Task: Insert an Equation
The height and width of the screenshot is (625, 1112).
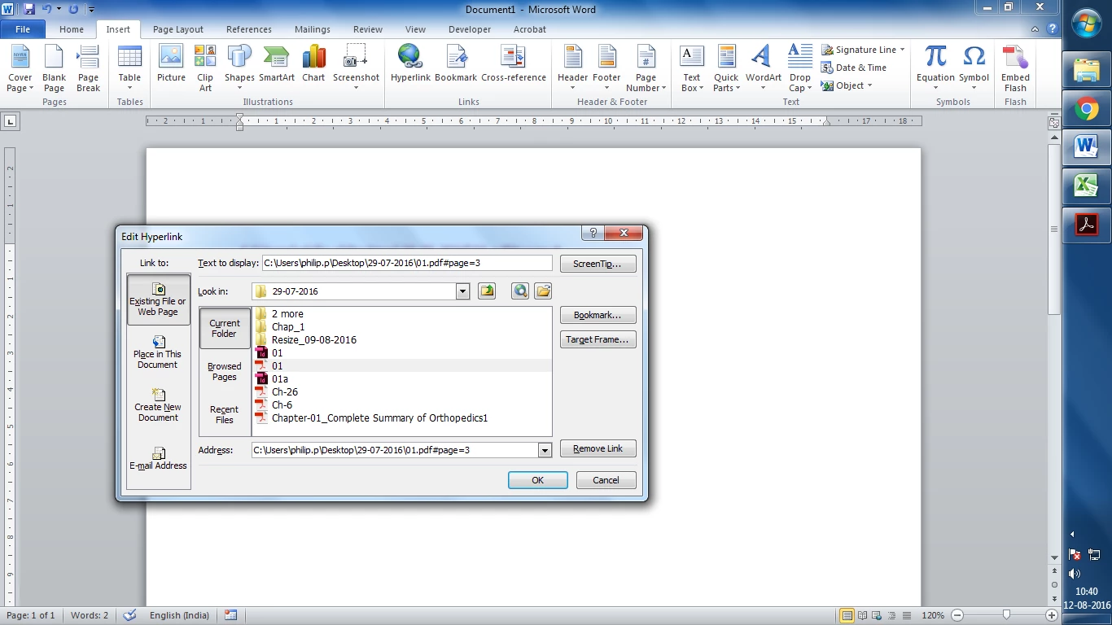Action: tap(935, 69)
